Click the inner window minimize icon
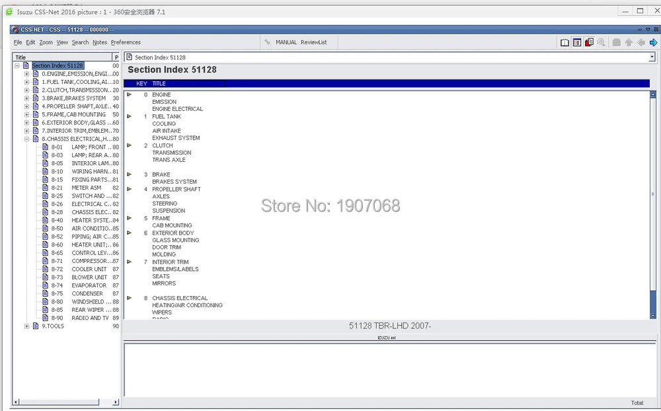The width and height of the screenshot is (661, 411). click(640, 30)
